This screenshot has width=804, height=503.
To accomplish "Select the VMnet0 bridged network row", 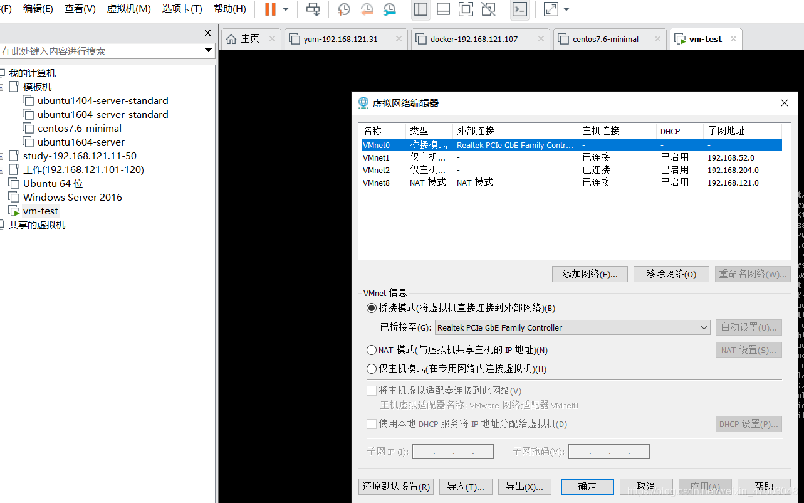I will pos(572,145).
